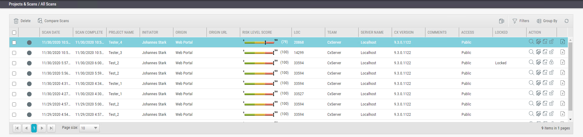Sort by the Risk Level Score column header

257,32
